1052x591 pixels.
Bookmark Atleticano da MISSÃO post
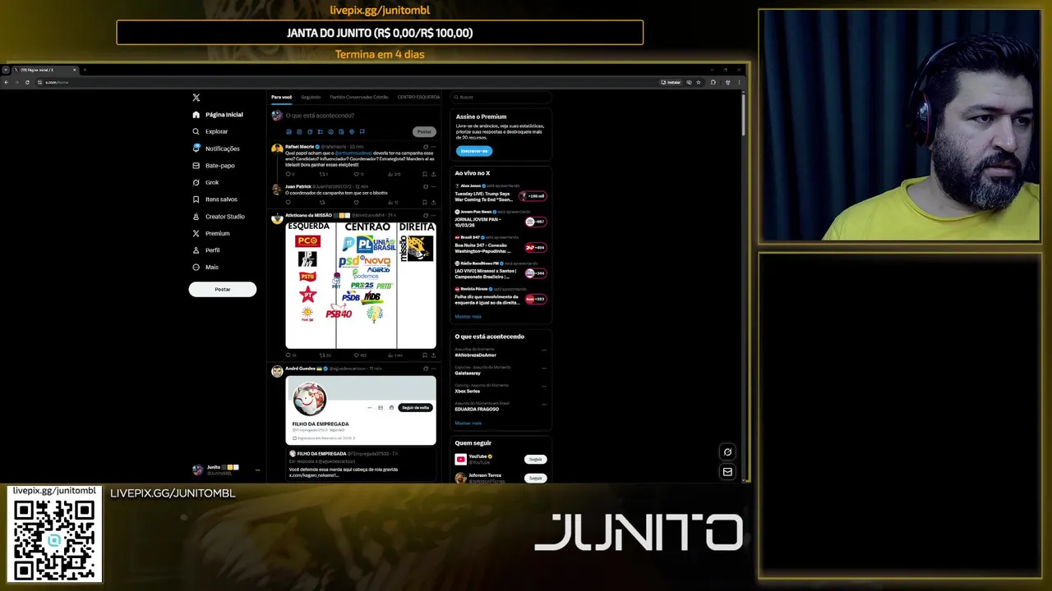[x=425, y=355]
